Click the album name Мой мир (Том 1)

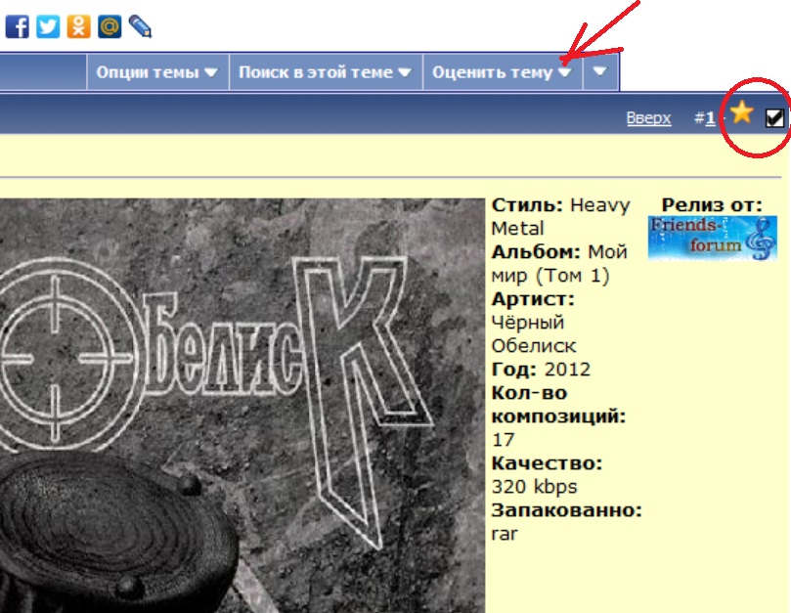click(559, 263)
